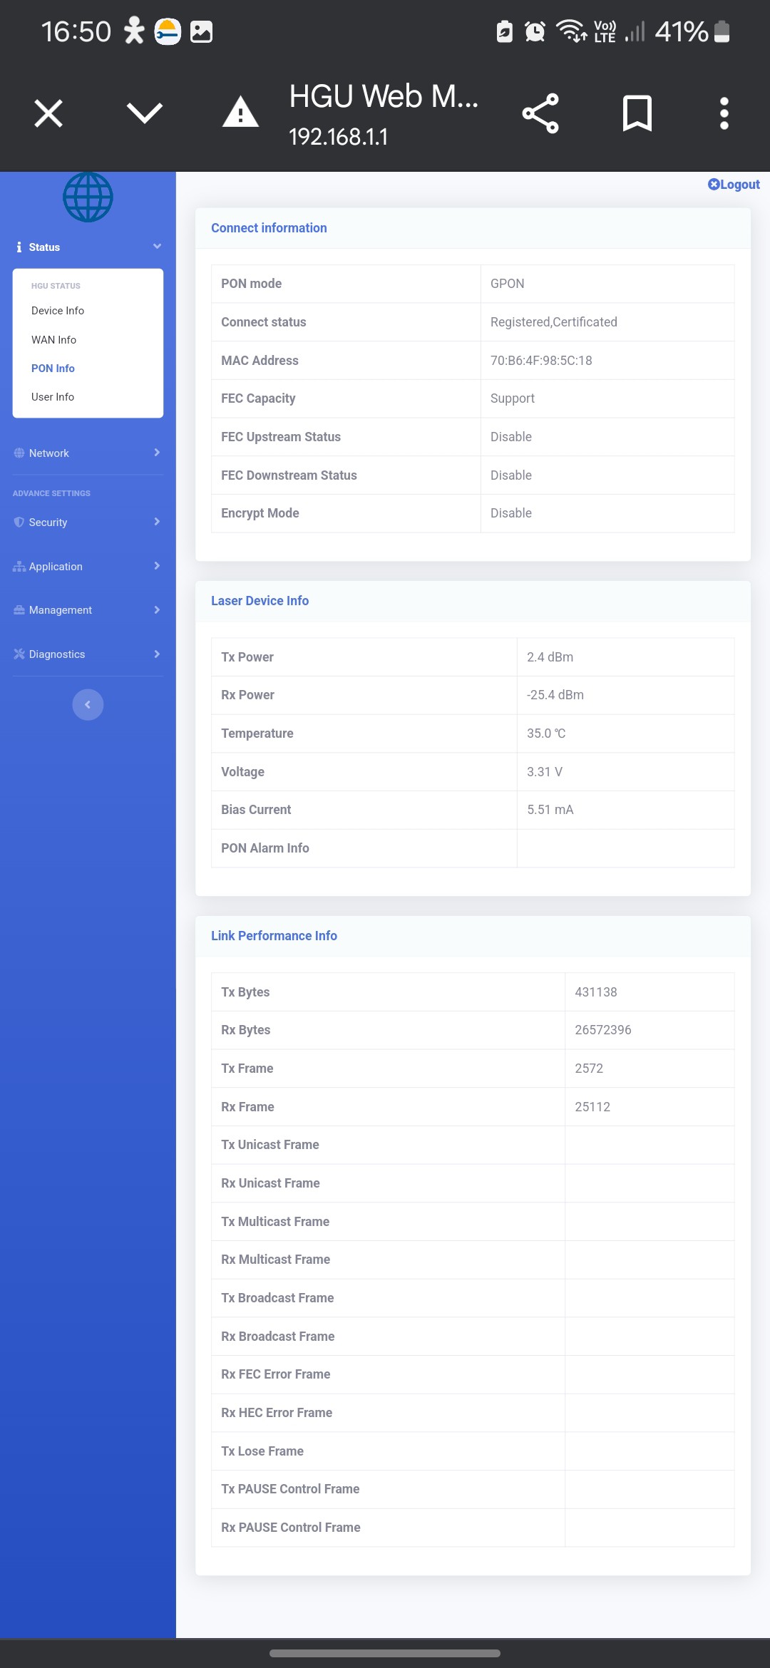Collapse the sidebar with round arrow button
The image size is (770, 1668).
[x=88, y=705]
